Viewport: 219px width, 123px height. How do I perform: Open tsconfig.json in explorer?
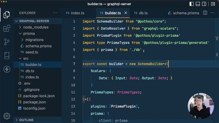point(38,108)
